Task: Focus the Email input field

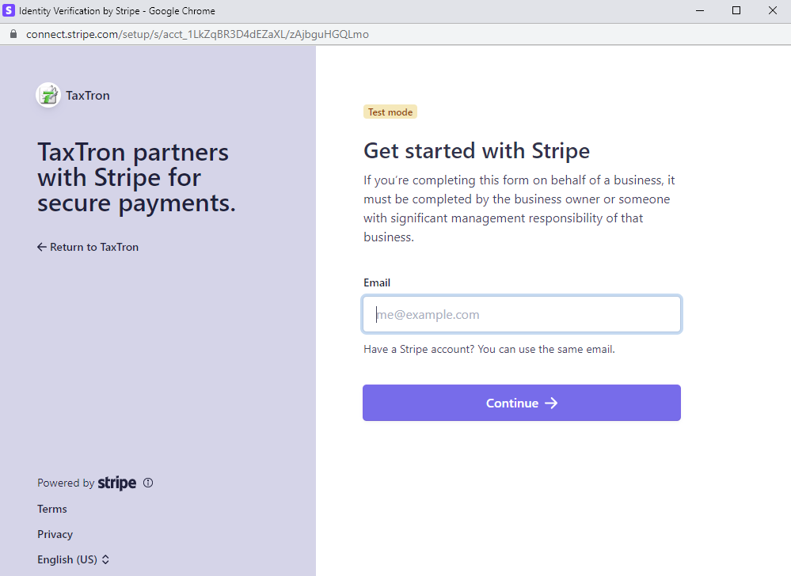Action: 522,314
